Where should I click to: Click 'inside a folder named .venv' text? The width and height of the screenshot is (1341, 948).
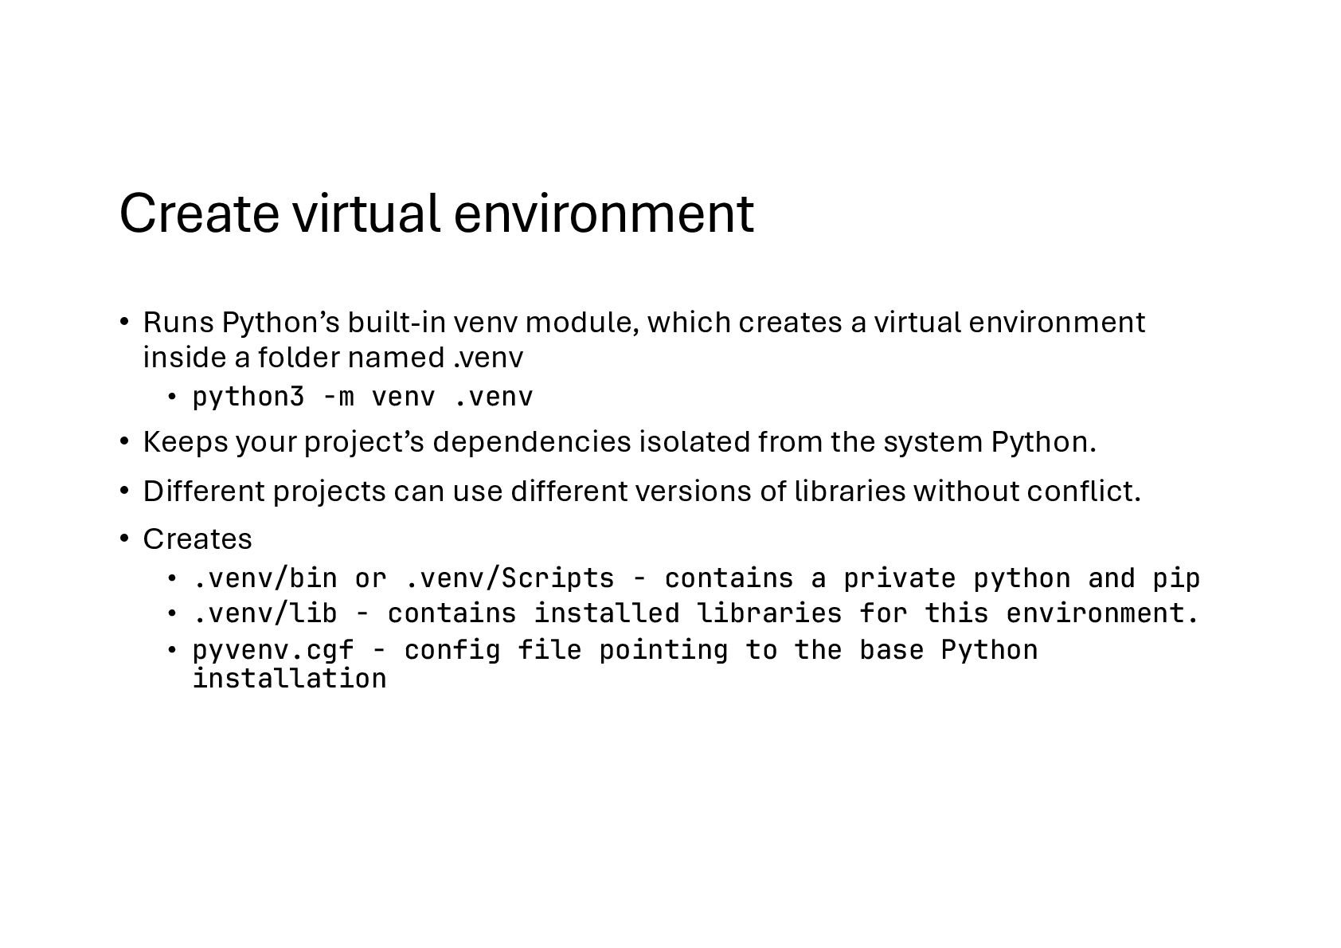point(333,358)
